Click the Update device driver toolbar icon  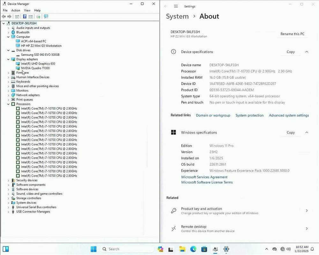click(x=38, y=17)
